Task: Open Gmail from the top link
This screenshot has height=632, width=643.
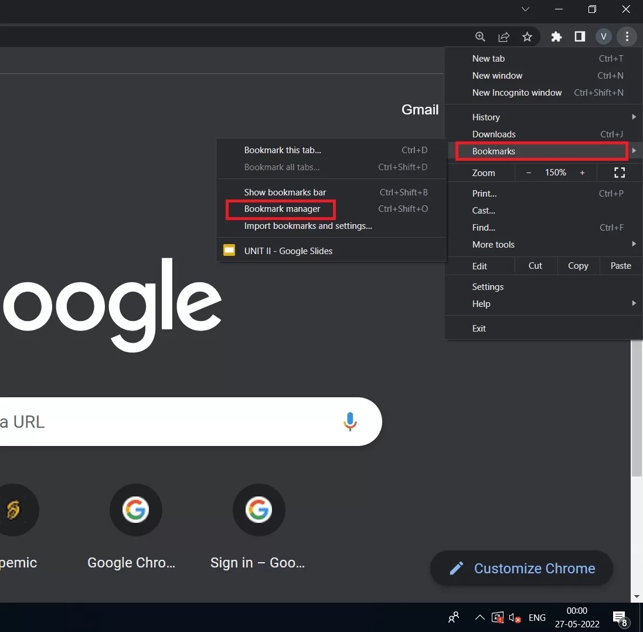Action: pos(420,109)
